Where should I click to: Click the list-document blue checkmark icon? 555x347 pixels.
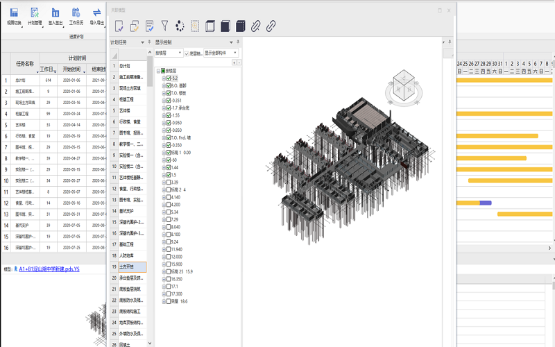click(x=150, y=26)
